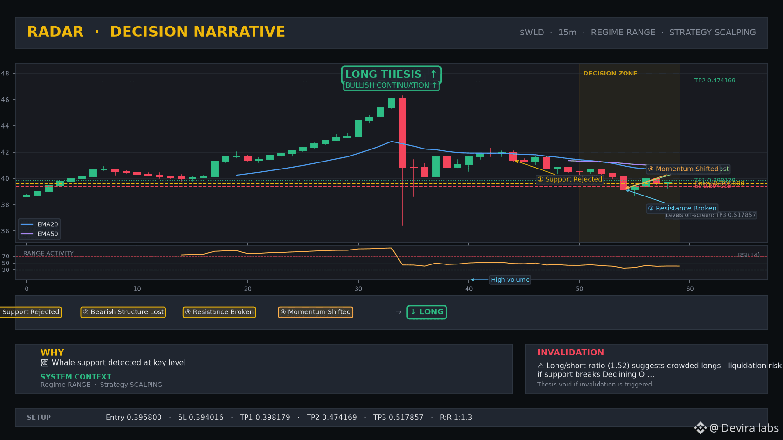Image resolution: width=783 pixels, height=440 pixels.
Task: Click the High Volume annotation label
Action: coord(510,280)
